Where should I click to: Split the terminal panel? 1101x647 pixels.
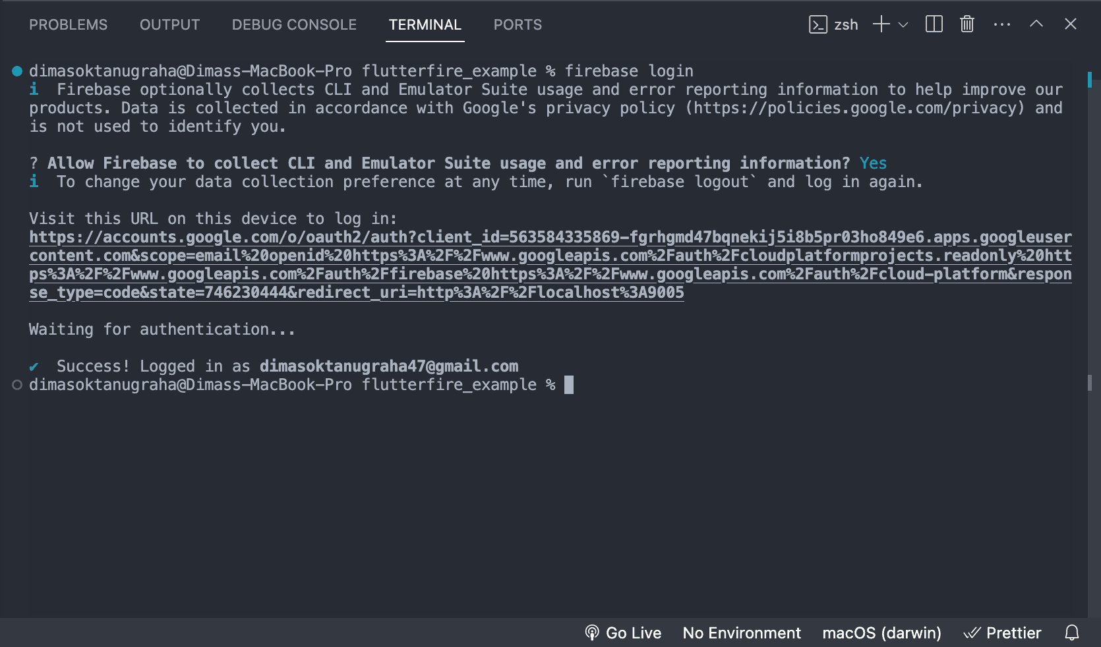934,24
